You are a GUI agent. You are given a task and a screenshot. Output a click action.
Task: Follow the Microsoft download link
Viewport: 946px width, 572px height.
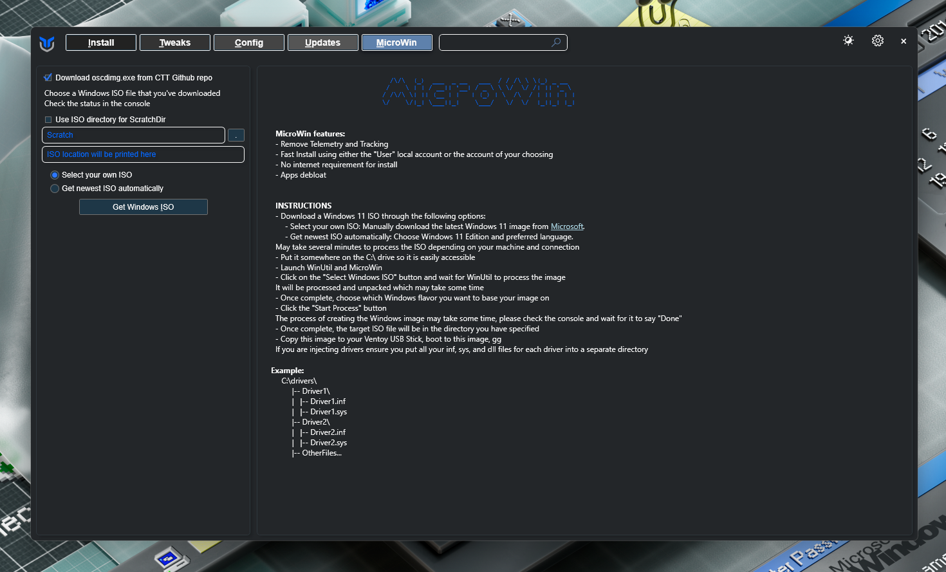[x=566, y=226]
